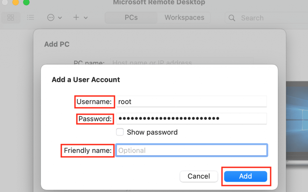Click the yellow minimize window button
This screenshot has height=192, width=308.
(x=16, y=2)
